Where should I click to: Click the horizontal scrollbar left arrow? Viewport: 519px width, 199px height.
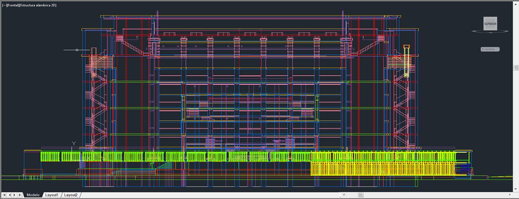point(344,195)
